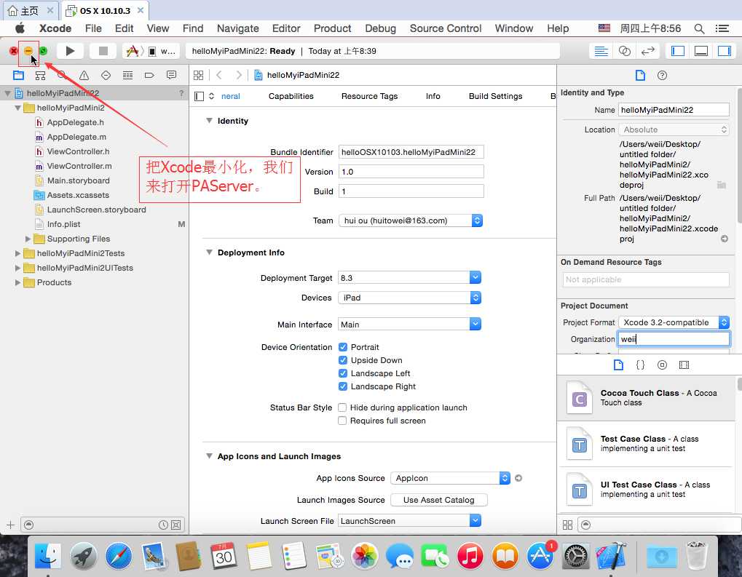
Task: Click the Use Asset Catalog button
Action: (438, 501)
